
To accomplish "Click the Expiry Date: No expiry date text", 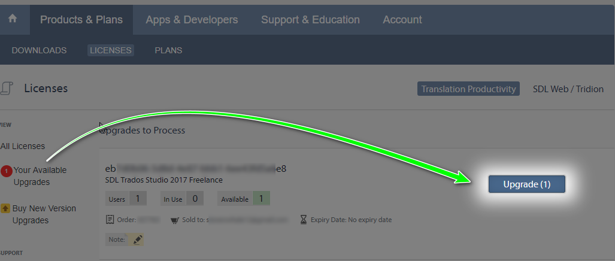I will click(351, 220).
